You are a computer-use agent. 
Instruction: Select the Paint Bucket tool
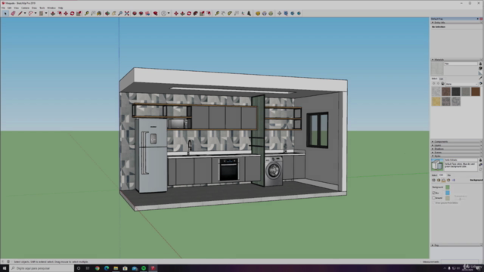(x=99, y=14)
